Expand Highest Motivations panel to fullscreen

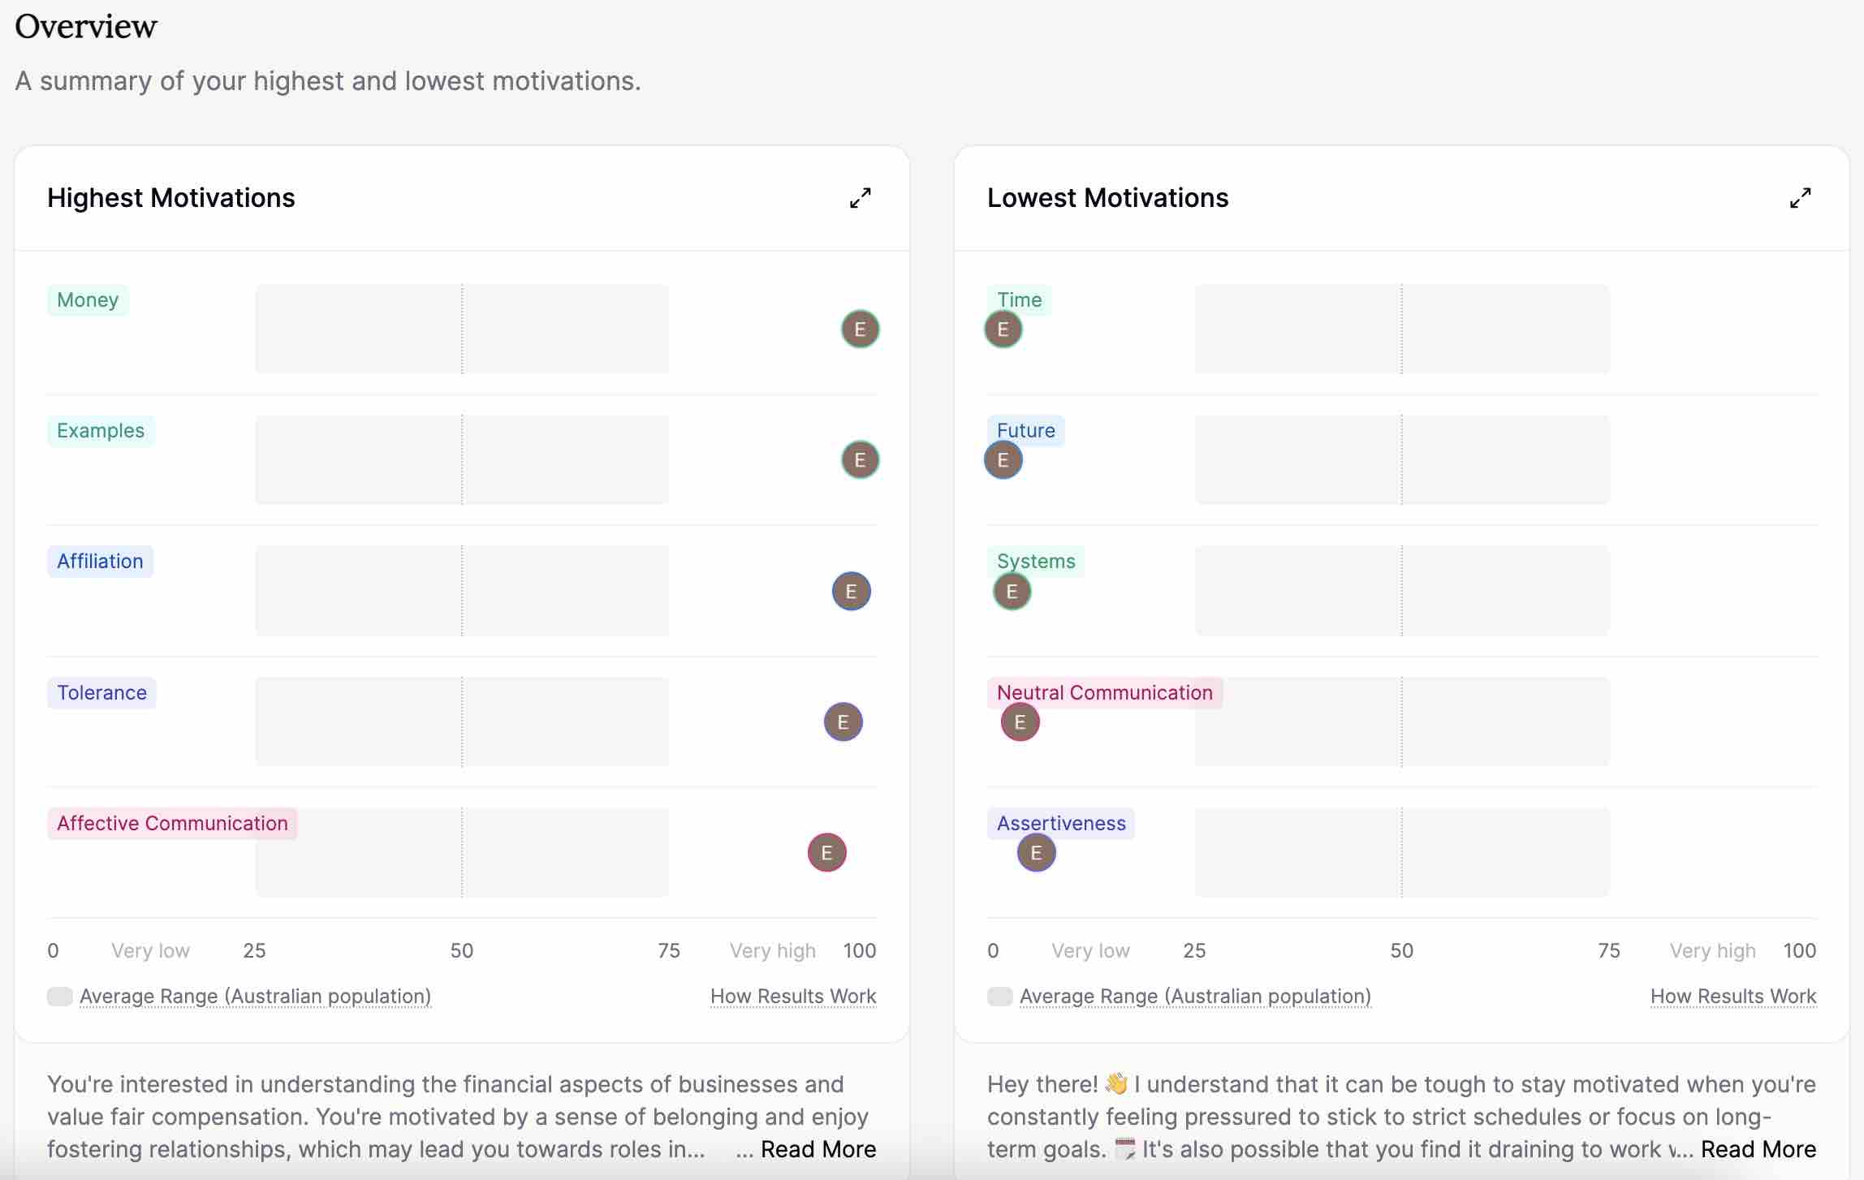(x=859, y=197)
